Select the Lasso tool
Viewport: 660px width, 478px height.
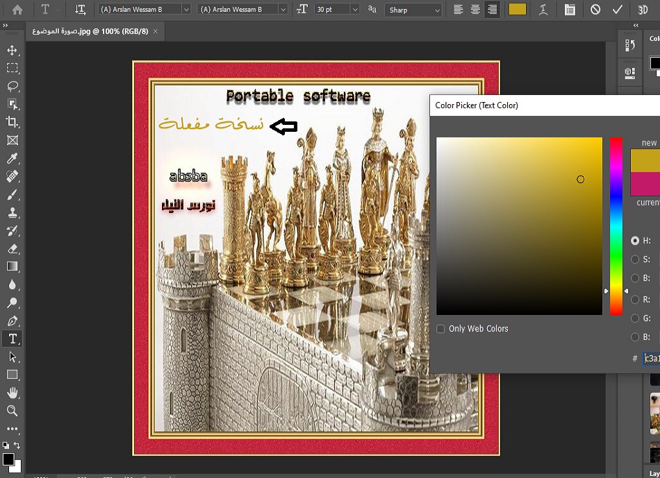(x=12, y=86)
